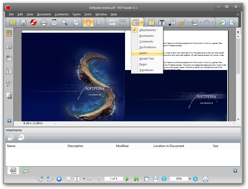248x189 pixels.
Task: Open the magnifier search tool
Action: pyautogui.click(x=64, y=22)
